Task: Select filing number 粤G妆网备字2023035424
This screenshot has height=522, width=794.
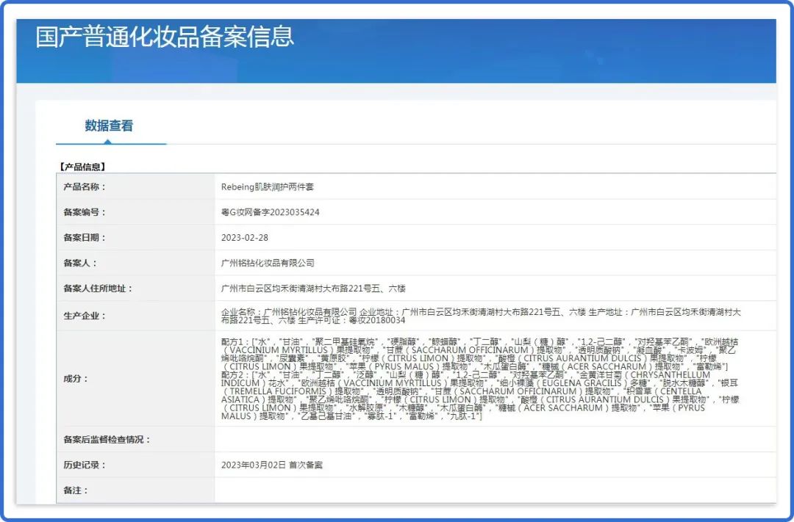Action: pos(271,212)
